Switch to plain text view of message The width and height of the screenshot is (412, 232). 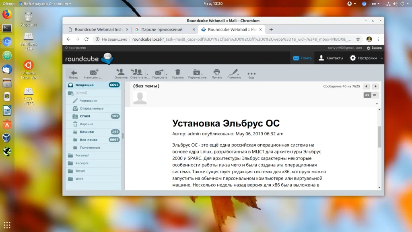point(375,95)
